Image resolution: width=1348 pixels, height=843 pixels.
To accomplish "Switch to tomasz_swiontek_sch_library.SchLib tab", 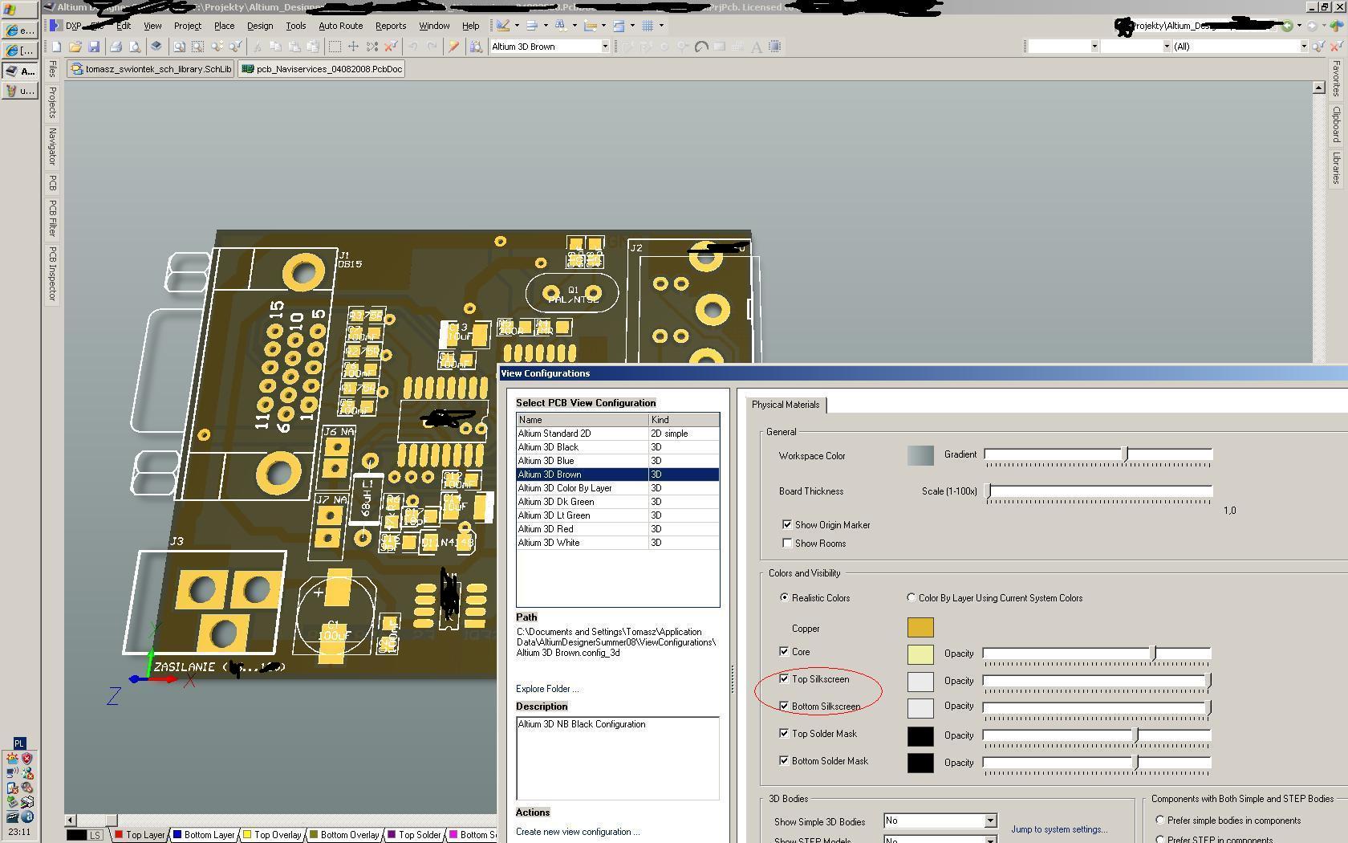I will [151, 69].
